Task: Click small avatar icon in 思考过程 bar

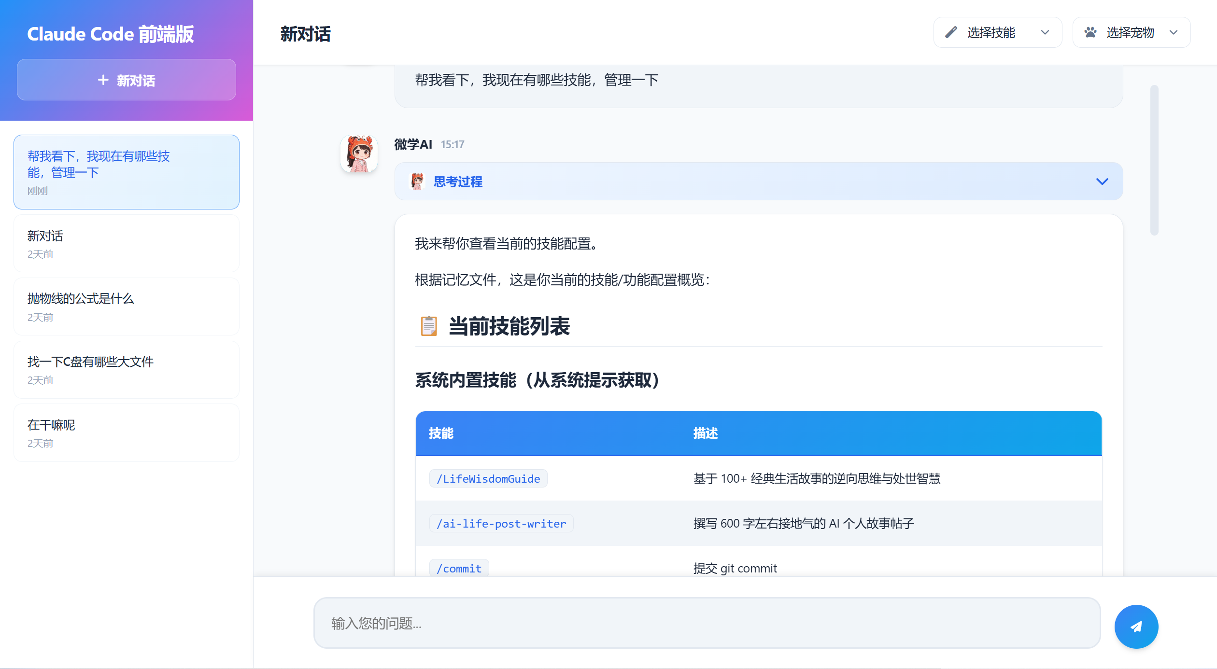Action: coord(417,181)
